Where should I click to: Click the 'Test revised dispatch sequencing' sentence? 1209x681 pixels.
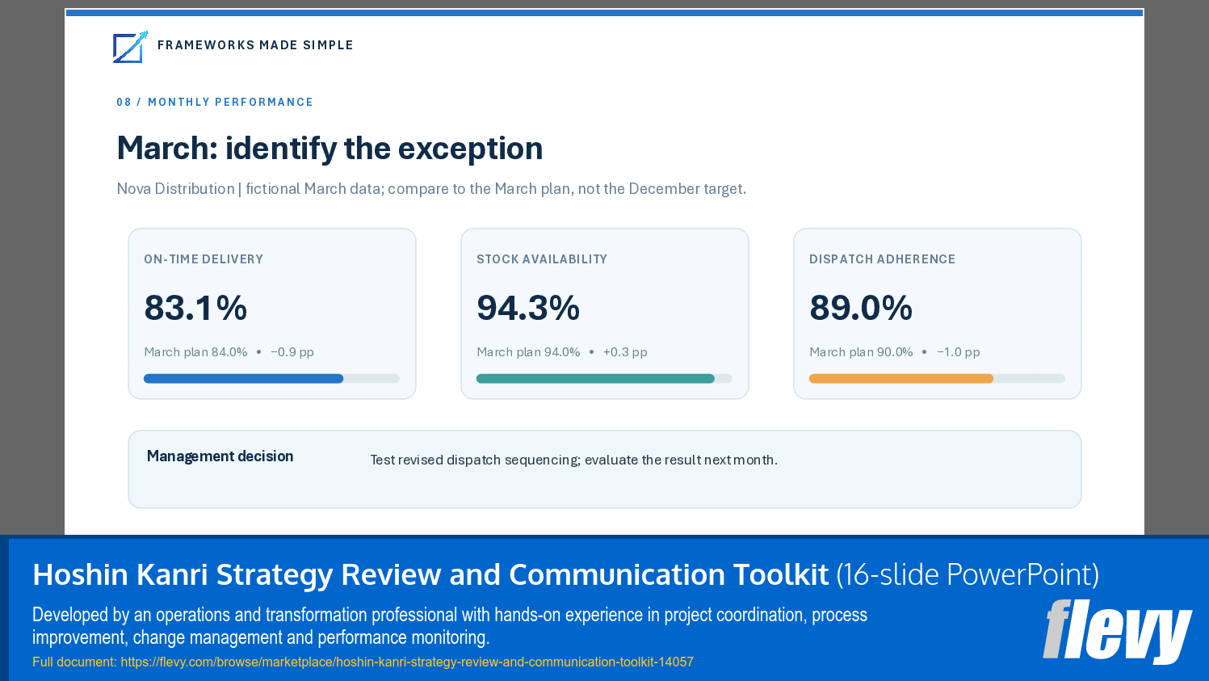click(x=573, y=460)
